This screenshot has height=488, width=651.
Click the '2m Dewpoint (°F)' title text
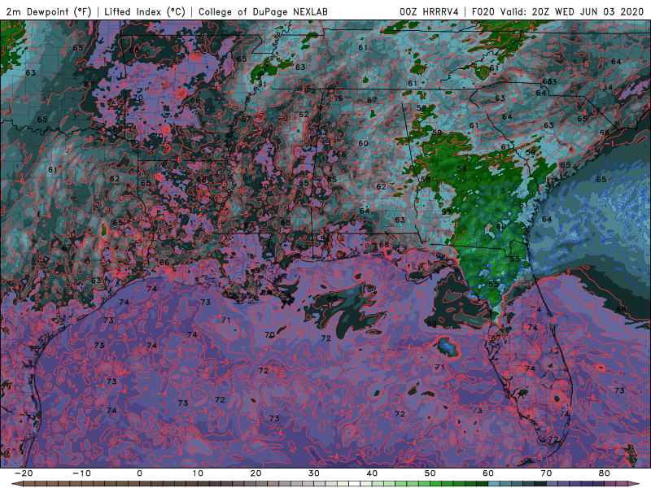[x=49, y=11]
